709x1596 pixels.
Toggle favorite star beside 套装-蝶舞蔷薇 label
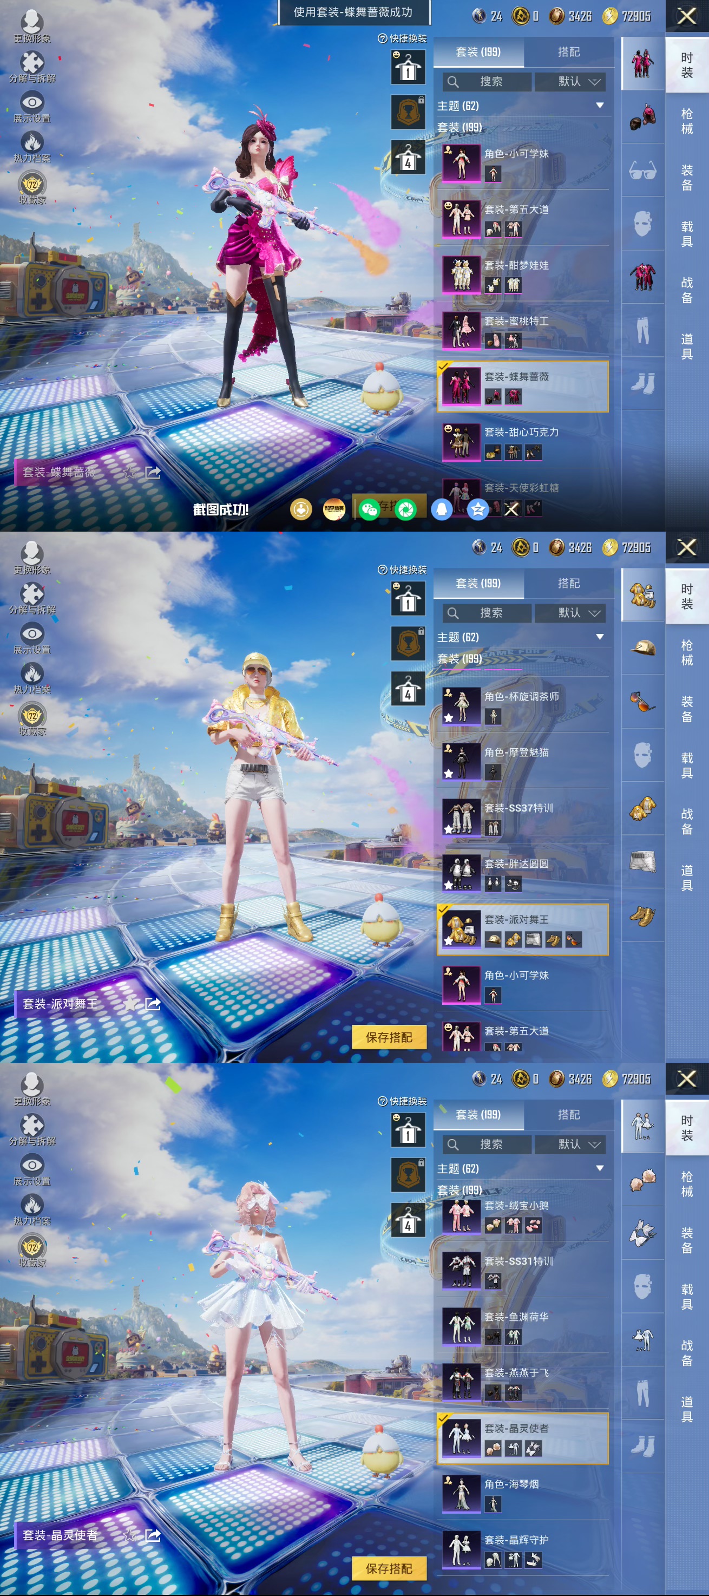[x=130, y=473]
